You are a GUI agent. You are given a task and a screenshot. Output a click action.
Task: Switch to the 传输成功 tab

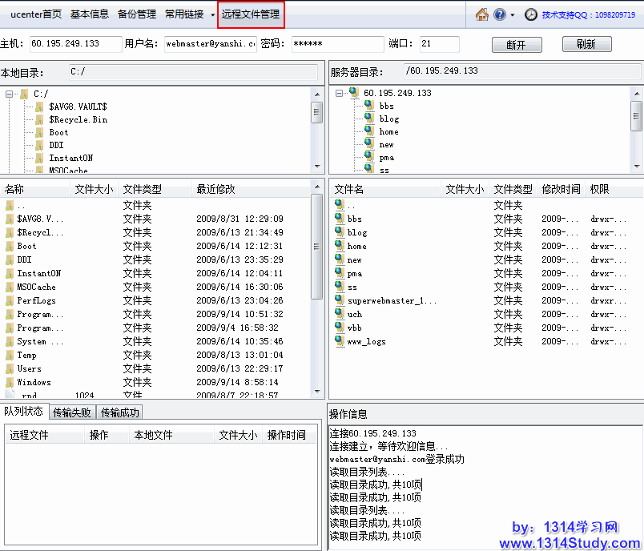coord(119,412)
